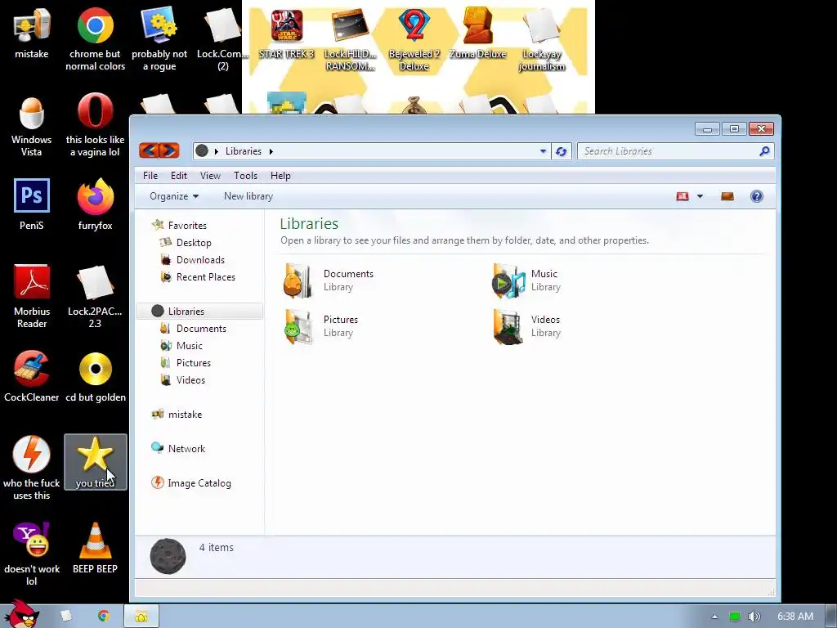The image size is (837, 628).
Task: Select the 'Windows Vista' egg desktop icon
Action: coord(32,125)
